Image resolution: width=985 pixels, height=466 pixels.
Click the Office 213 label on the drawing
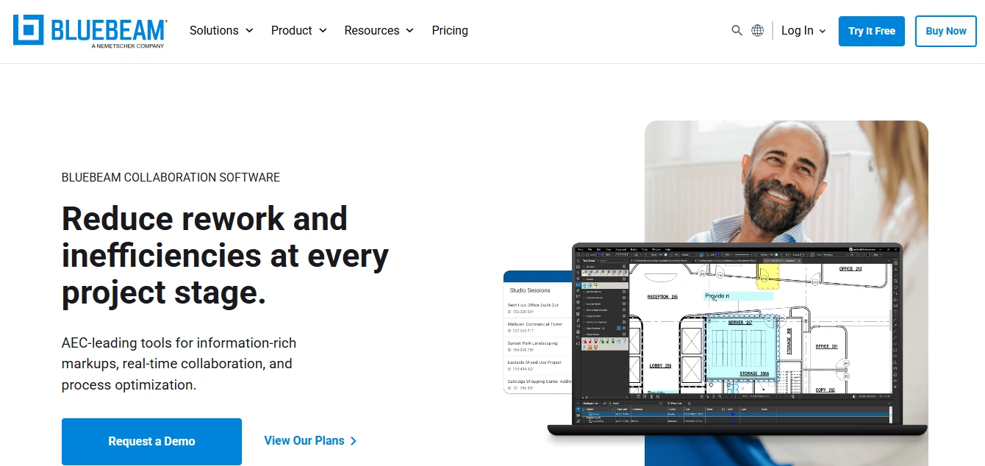click(850, 269)
